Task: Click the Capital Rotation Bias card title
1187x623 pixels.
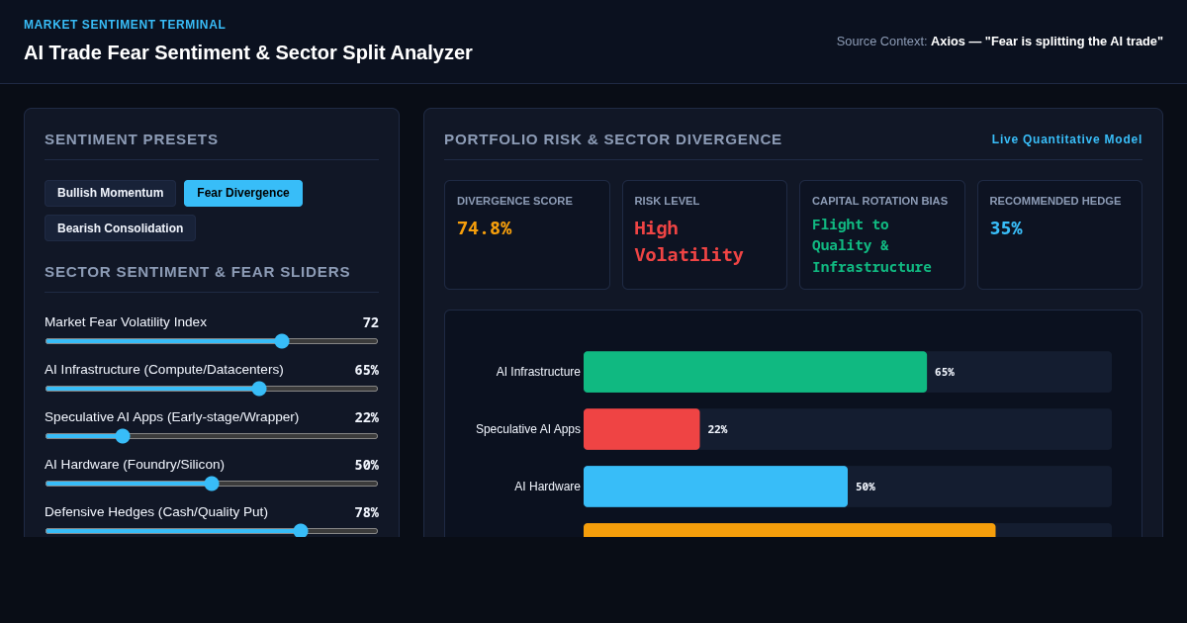Action: [x=879, y=201]
